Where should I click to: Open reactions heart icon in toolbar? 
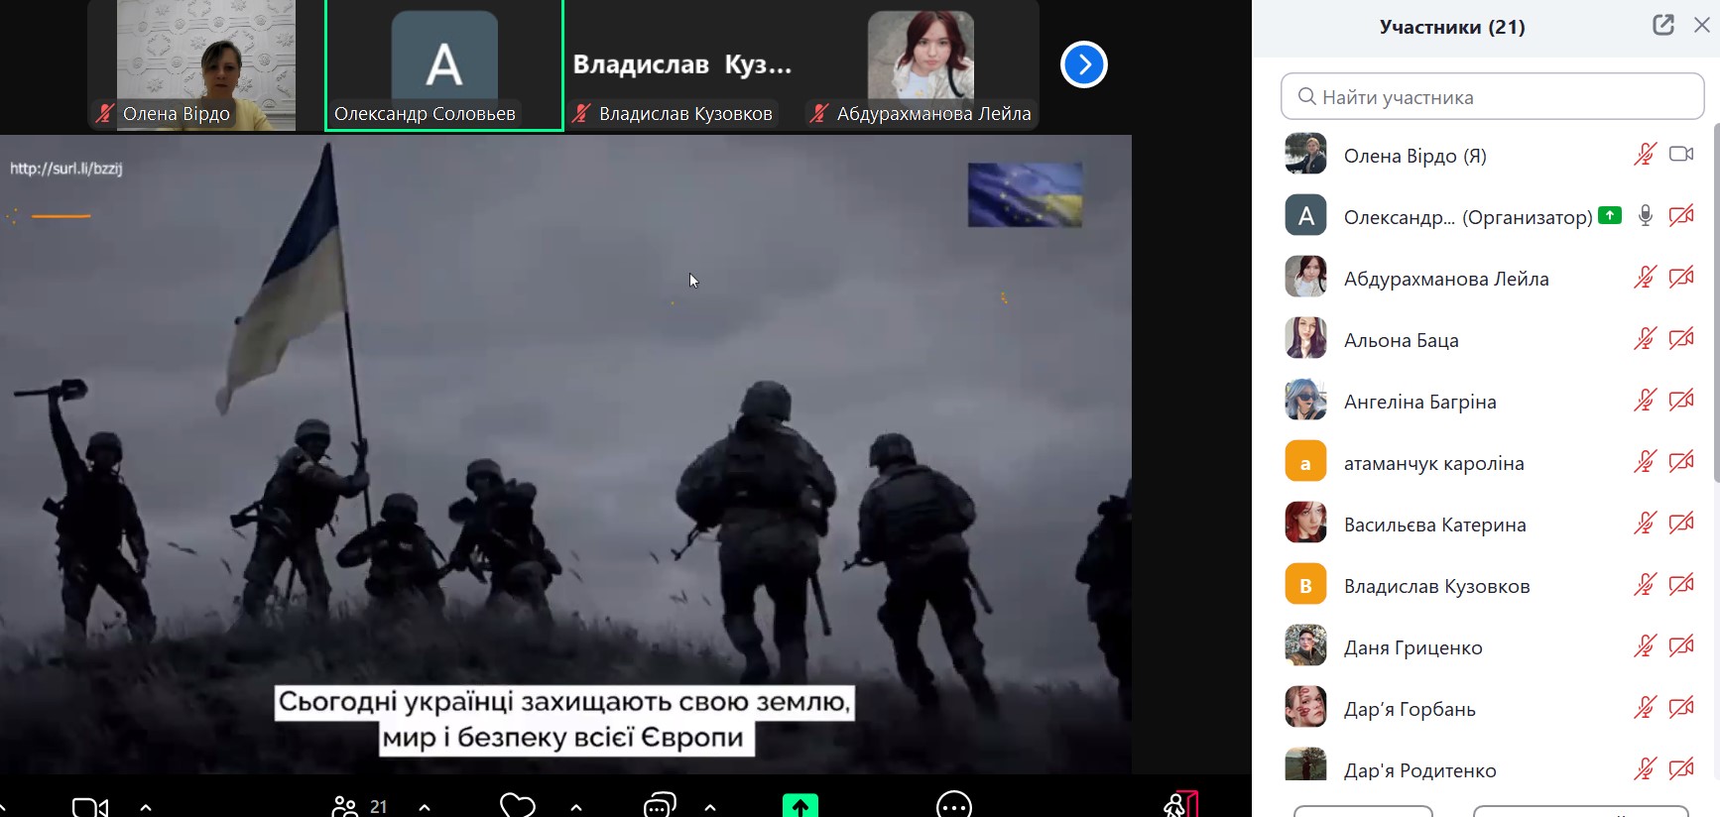[x=517, y=805]
